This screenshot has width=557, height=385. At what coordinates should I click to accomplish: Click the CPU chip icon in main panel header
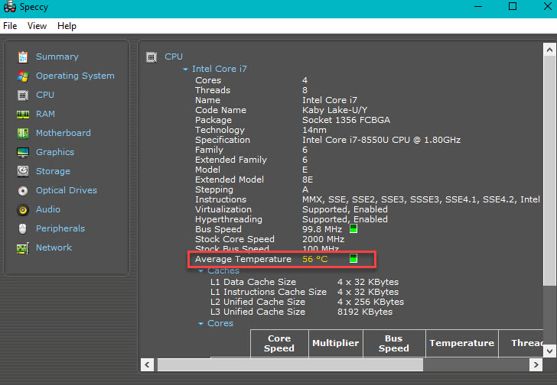pyautogui.click(x=151, y=57)
